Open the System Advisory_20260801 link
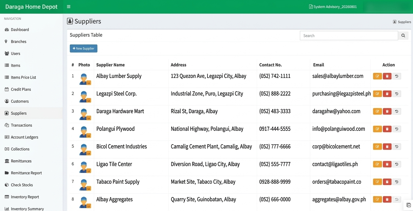Screen dimensions: 413x211 click(x=333, y=7)
